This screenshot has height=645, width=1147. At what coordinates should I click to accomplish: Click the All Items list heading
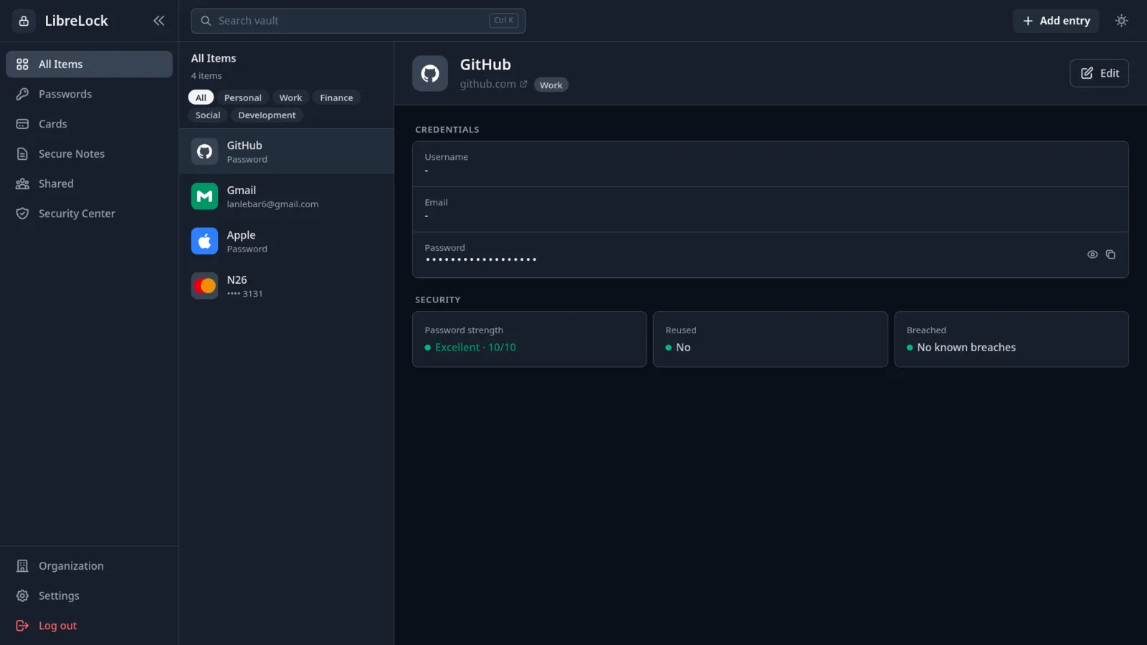point(214,58)
